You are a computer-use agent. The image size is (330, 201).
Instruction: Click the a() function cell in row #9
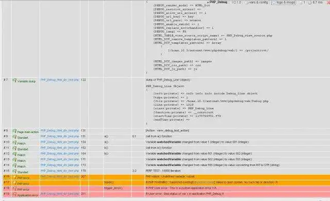click(x=106, y=137)
